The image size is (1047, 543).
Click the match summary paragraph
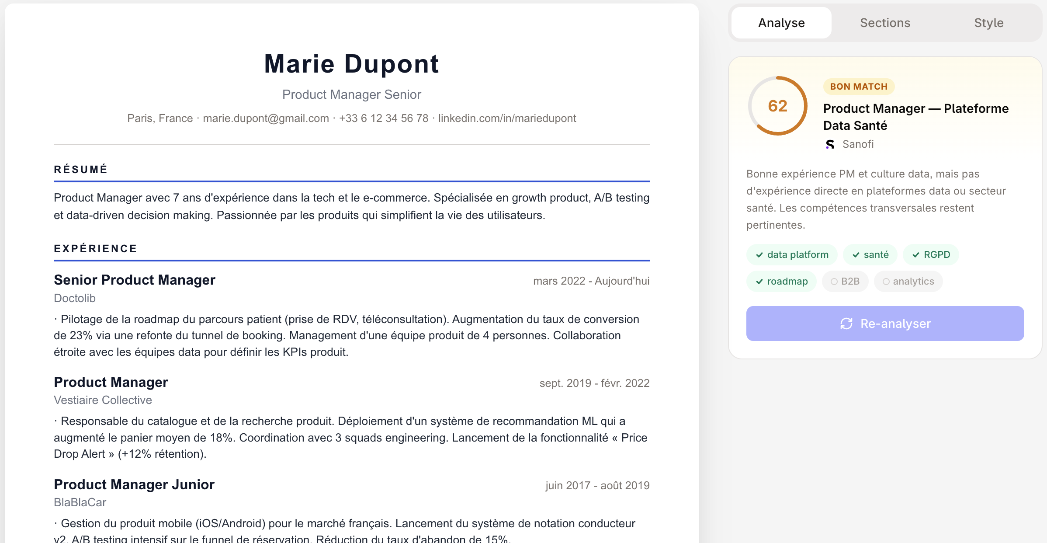tap(876, 199)
